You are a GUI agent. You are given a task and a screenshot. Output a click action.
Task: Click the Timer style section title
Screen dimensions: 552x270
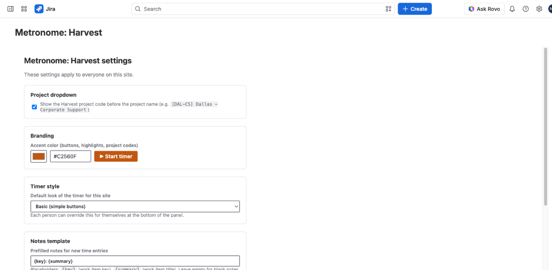(45, 186)
